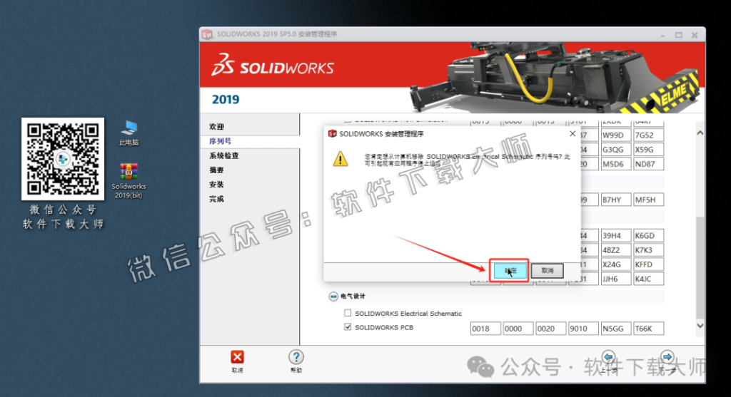Go back with the 上一步 arrow

coord(608,357)
